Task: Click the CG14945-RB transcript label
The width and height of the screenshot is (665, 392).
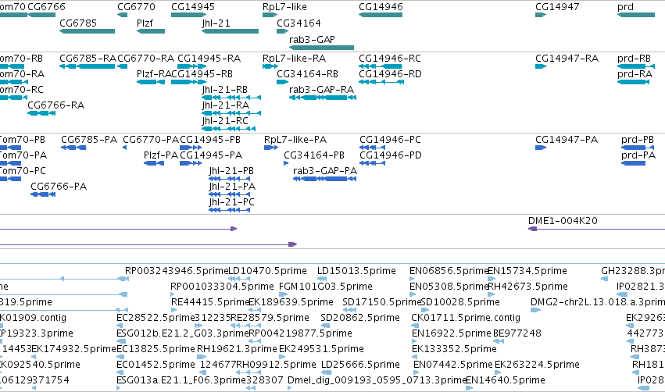Action: click(x=202, y=73)
